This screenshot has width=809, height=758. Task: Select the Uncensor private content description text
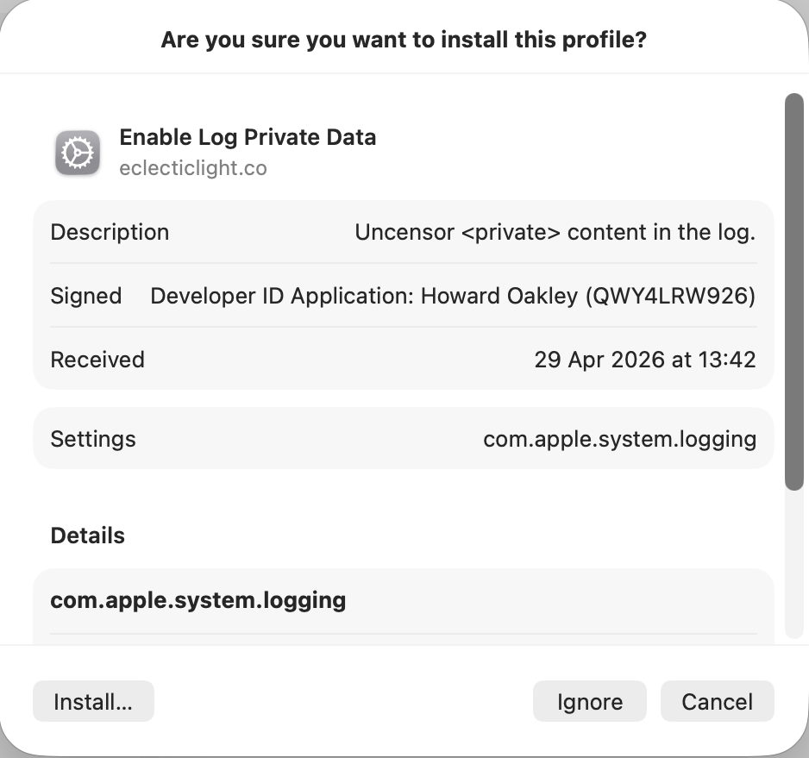pos(555,232)
